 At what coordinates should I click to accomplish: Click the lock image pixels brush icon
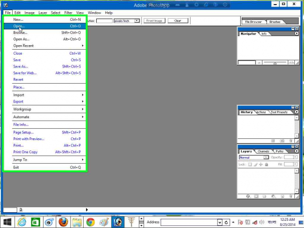pos(256,164)
